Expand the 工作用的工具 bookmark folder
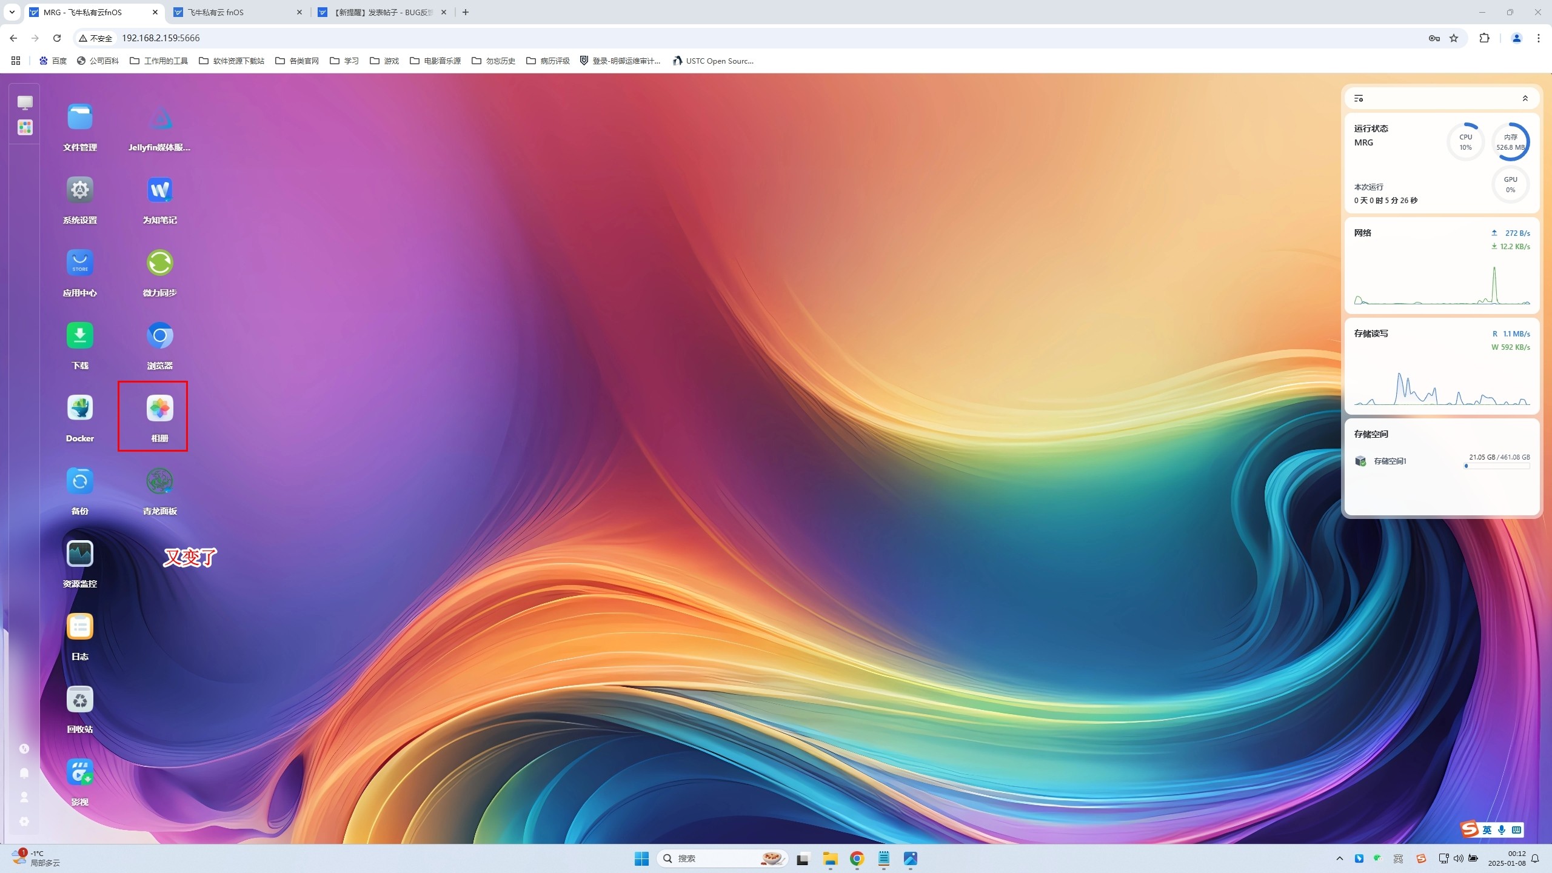 (x=159, y=61)
